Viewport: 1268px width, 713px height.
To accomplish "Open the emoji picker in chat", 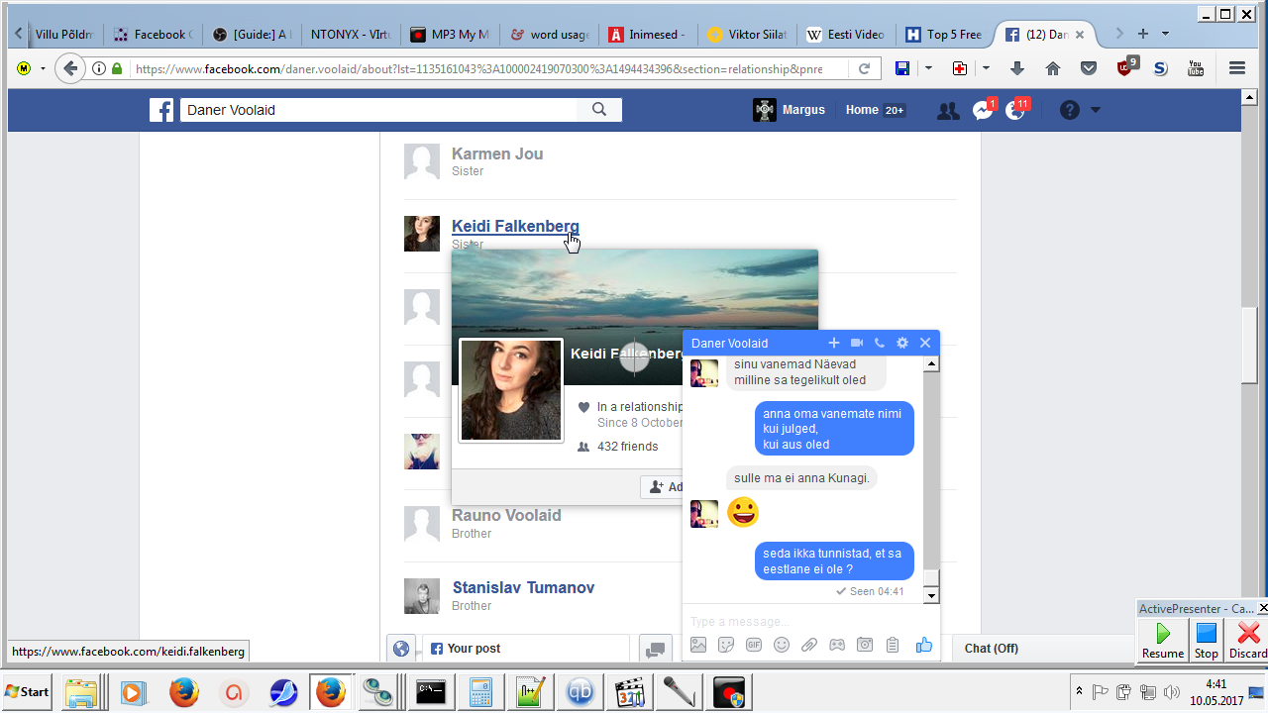I will coord(782,645).
